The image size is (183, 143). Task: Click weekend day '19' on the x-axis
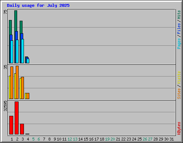[107, 139]
